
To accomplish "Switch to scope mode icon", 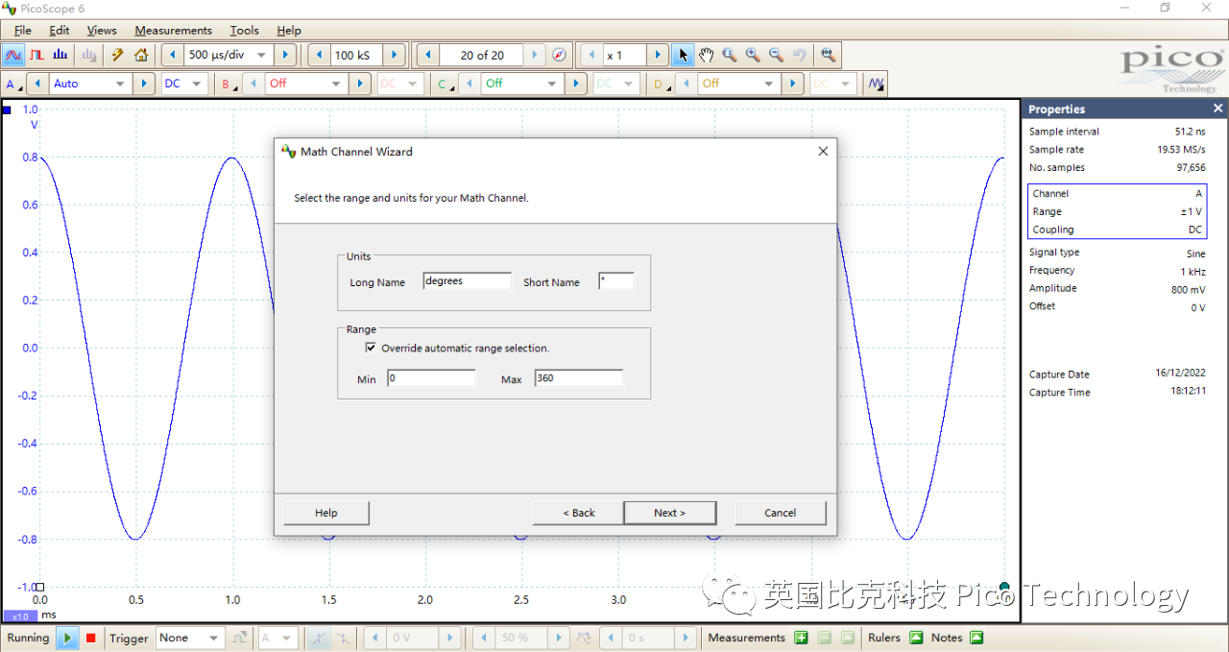I will [x=14, y=55].
